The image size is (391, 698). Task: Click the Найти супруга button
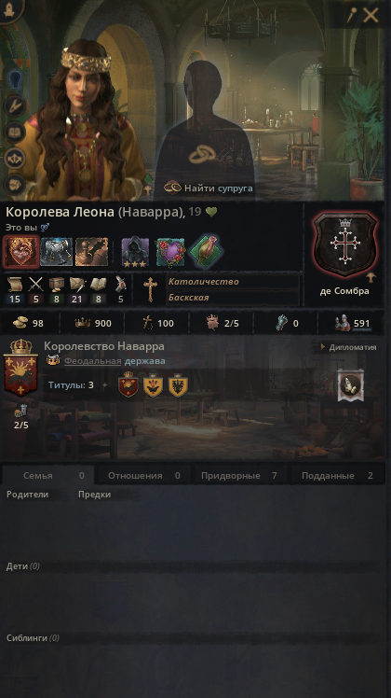point(209,188)
